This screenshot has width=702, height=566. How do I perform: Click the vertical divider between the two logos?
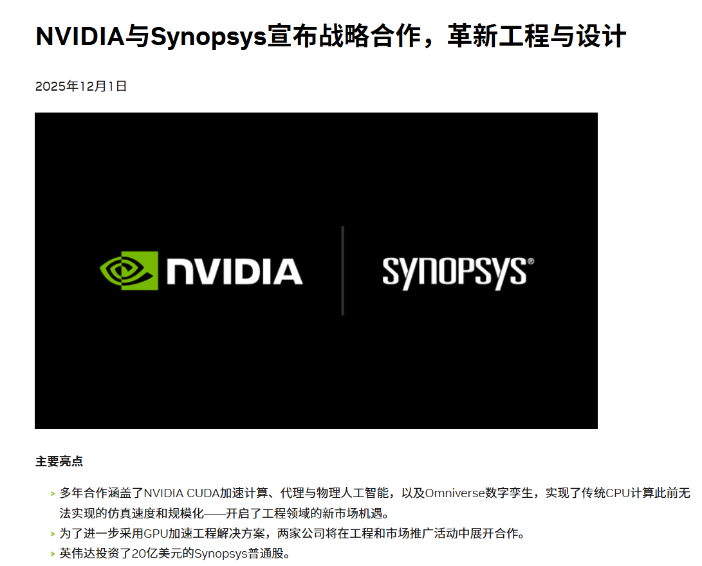[342, 271]
